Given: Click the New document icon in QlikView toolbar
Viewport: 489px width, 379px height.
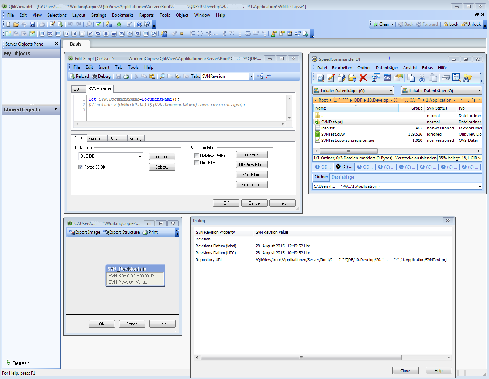Looking at the screenshot, I should point(8,24).
